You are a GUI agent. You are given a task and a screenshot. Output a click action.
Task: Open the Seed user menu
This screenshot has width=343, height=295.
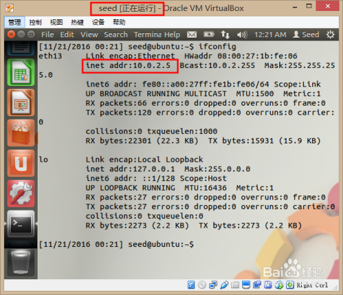(306, 34)
